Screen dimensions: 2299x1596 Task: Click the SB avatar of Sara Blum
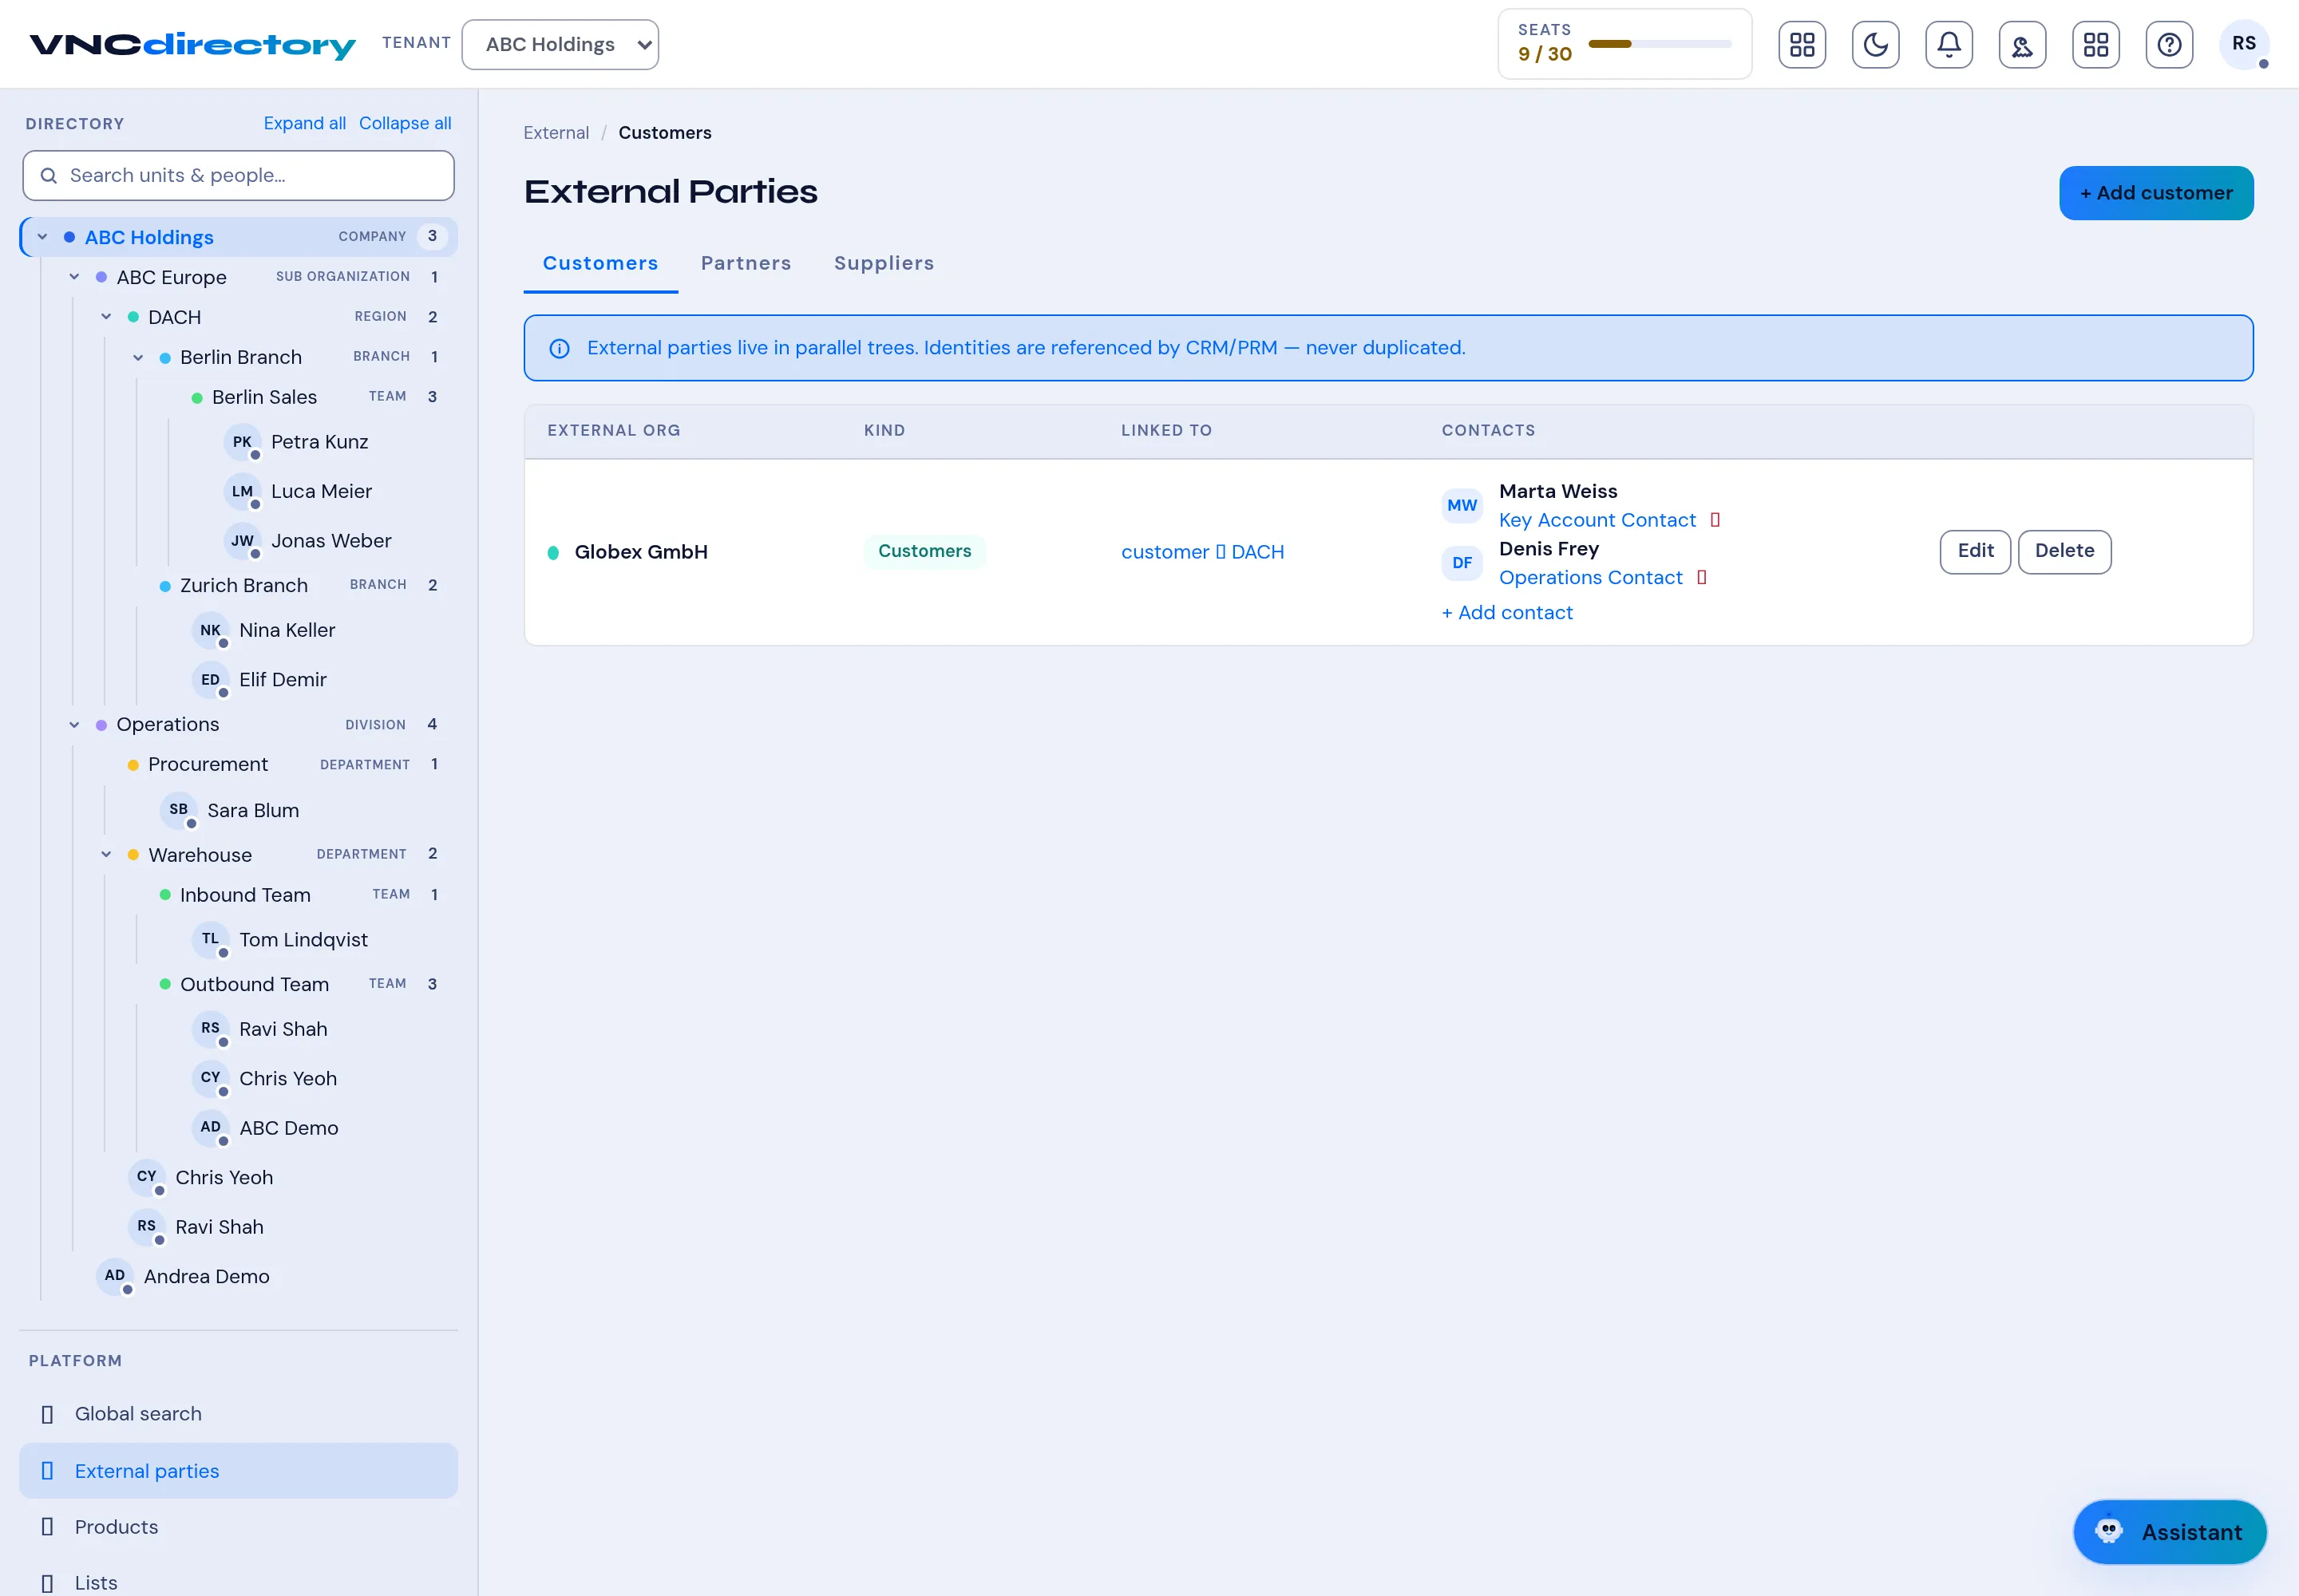[178, 810]
